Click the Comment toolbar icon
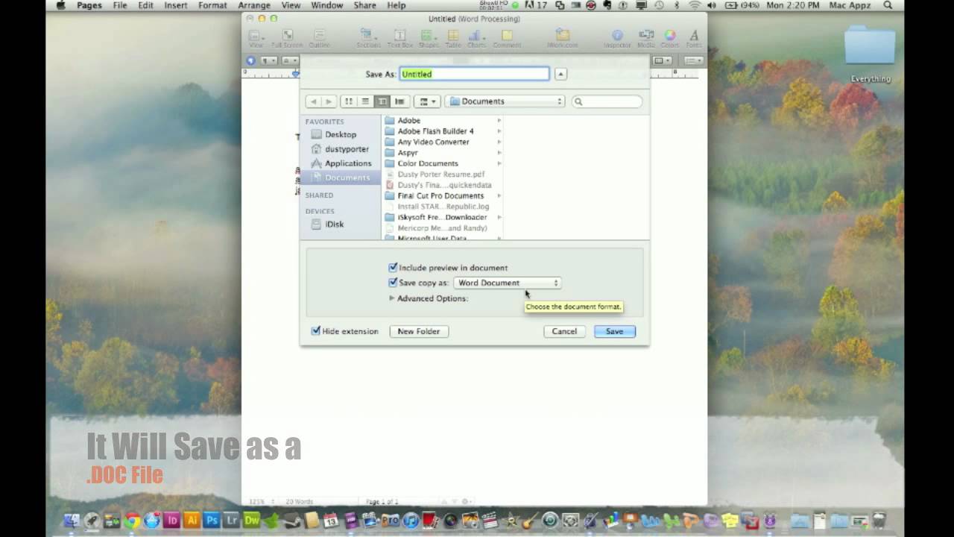 click(x=507, y=39)
